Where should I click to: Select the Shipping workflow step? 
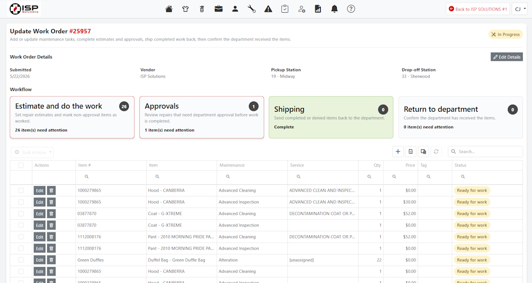(331, 118)
